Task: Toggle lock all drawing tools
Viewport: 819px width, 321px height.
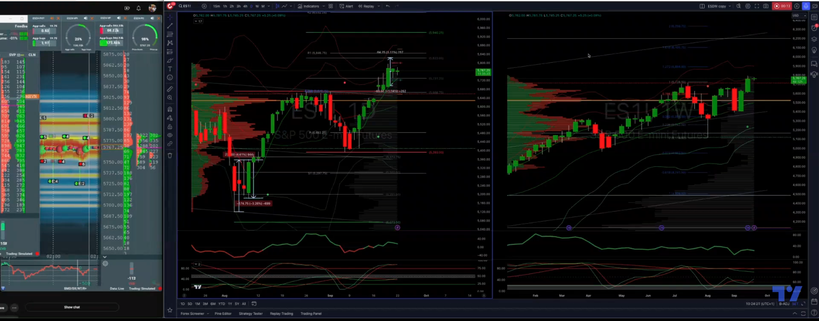Action: pyautogui.click(x=170, y=126)
